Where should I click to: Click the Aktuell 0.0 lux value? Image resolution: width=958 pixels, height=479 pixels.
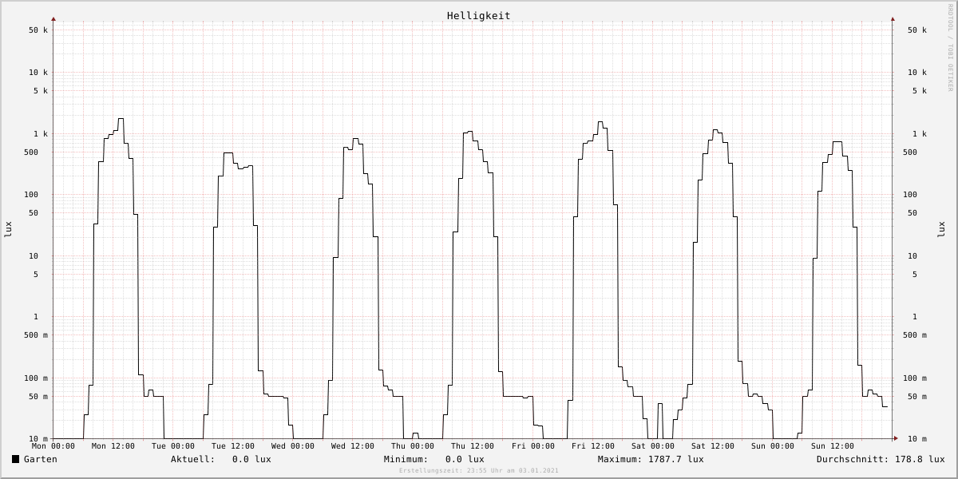[x=251, y=459]
